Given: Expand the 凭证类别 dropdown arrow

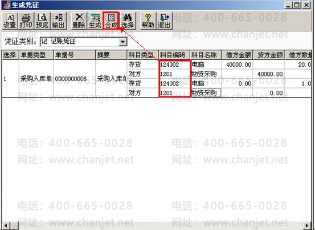Looking at the screenshot, I should point(122,42).
